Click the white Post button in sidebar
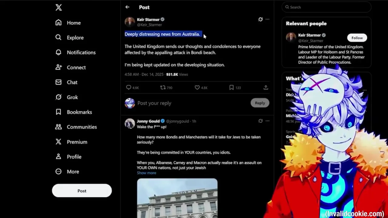Viewport: 388px width, 218px height. click(82, 191)
